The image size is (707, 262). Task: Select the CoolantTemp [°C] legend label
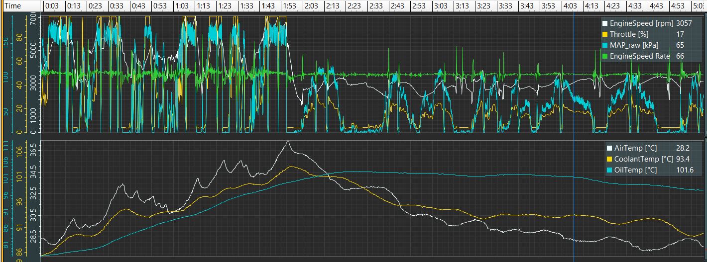tap(644, 159)
